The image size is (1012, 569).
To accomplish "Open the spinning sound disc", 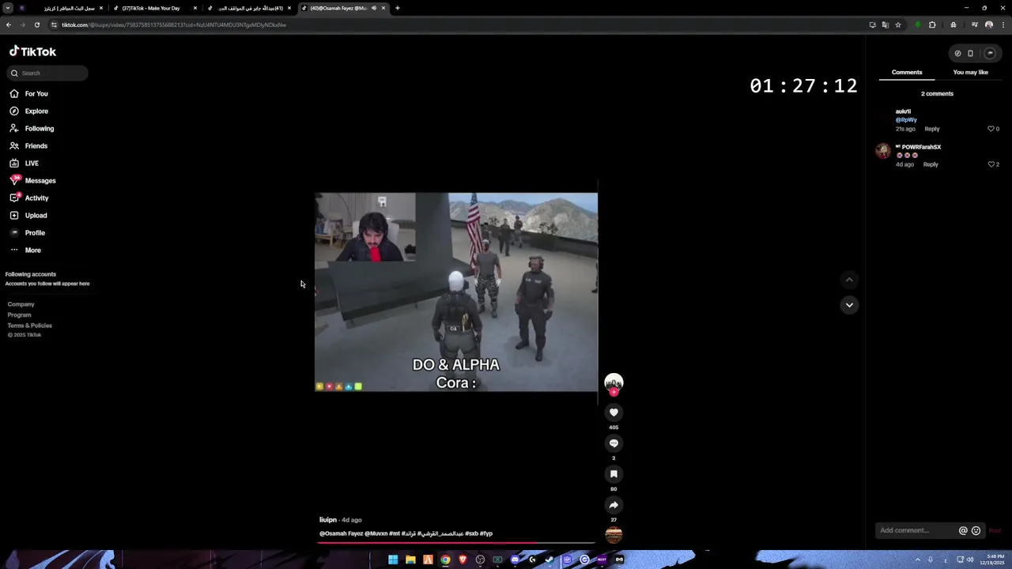I will (614, 535).
